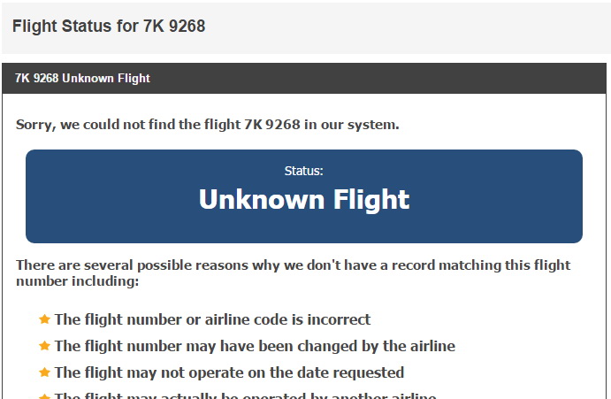Screen dimensions: 611x399
Task: Click the star beside "airline code is incorrect"
Action: tap(44, 319)
